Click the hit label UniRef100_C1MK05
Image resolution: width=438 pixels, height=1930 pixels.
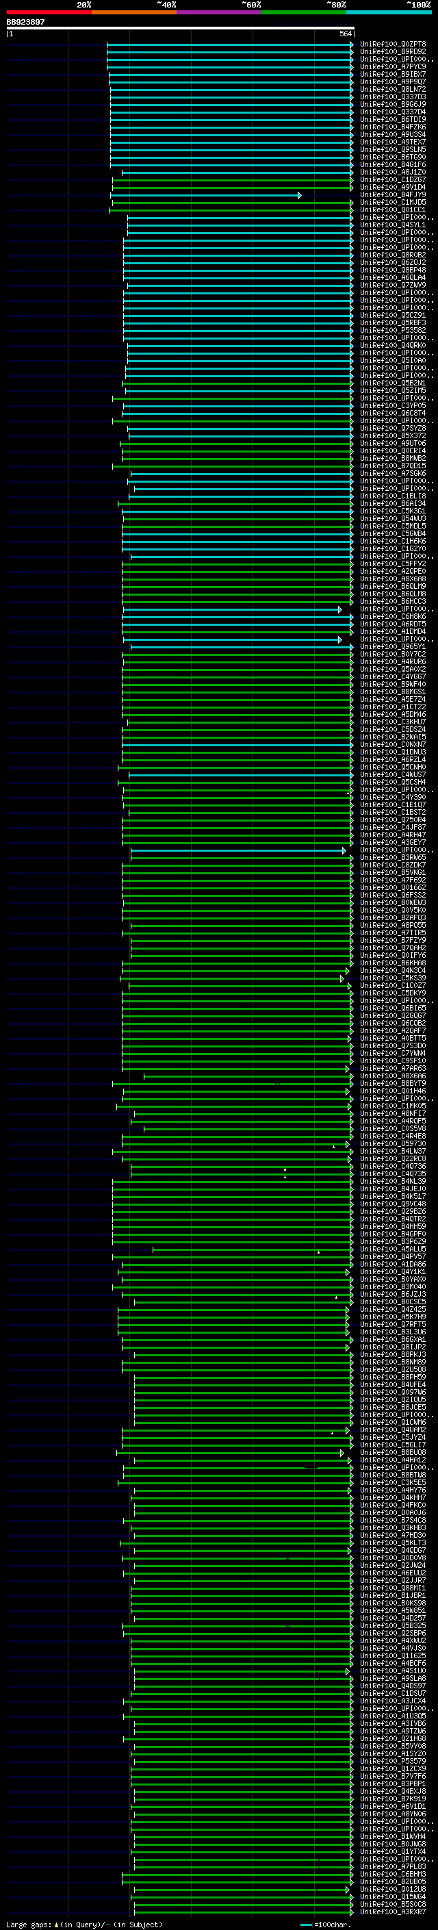[393, 1106]
